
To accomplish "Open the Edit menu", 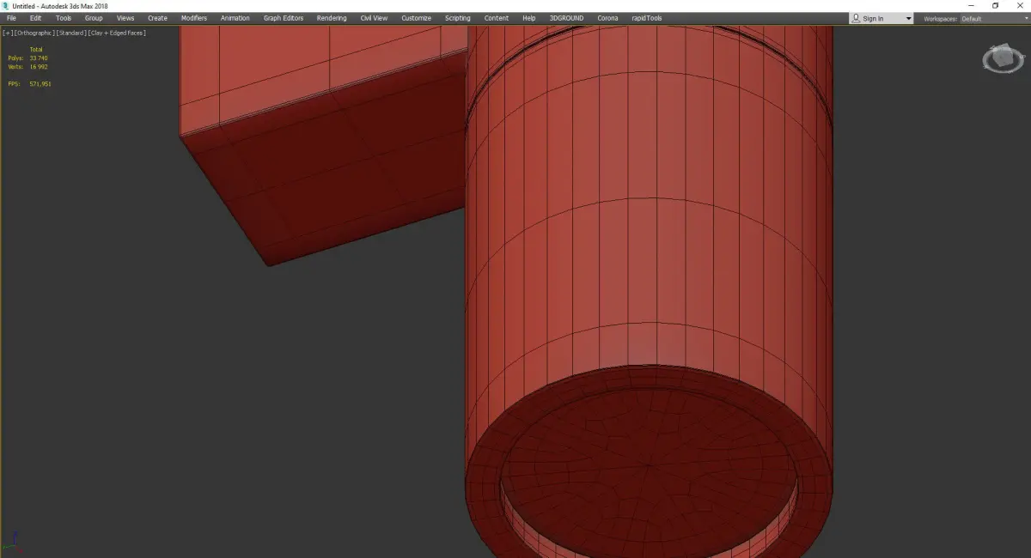I will coord(35,18).
